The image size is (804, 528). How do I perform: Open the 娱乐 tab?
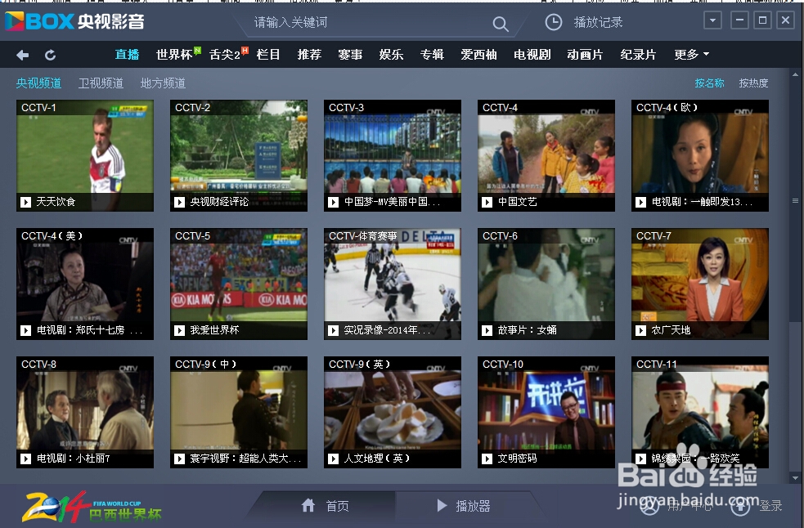tap(391, 54)
